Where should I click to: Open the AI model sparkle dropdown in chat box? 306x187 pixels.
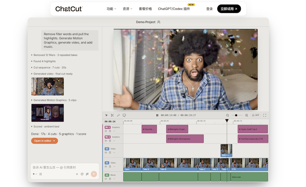(x=35, y=174)
